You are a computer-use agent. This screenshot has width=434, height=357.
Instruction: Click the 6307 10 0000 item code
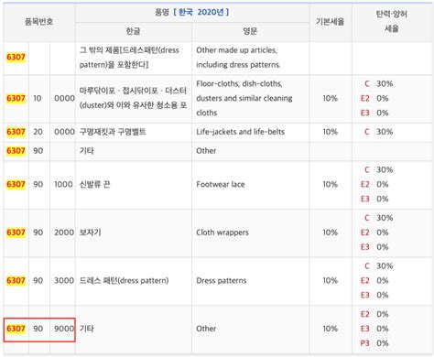point(40,99)
